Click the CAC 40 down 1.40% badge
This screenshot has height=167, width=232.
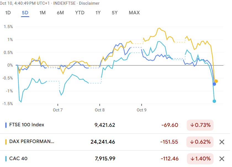tap(200, 158)
